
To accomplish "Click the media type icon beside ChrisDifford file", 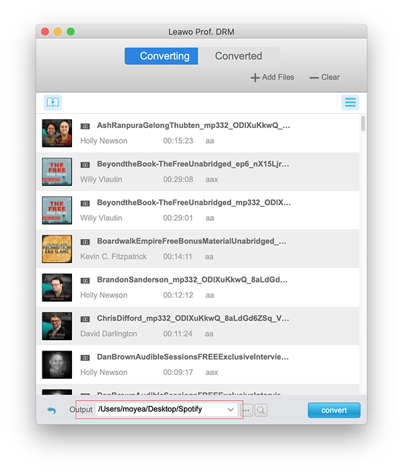I will (85, 319).
